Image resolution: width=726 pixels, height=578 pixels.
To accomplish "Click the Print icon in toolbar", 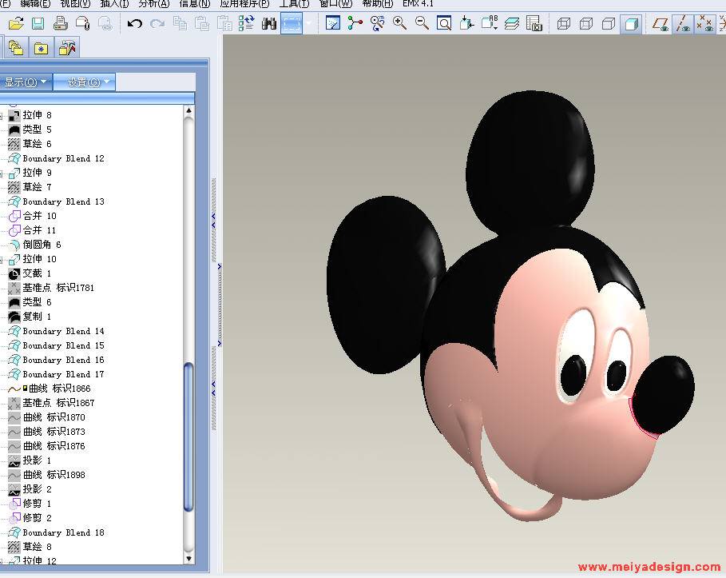I will tap(60, 24).
